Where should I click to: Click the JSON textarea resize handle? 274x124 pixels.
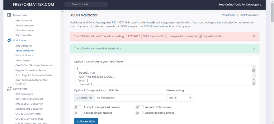(x=254, y=84)
